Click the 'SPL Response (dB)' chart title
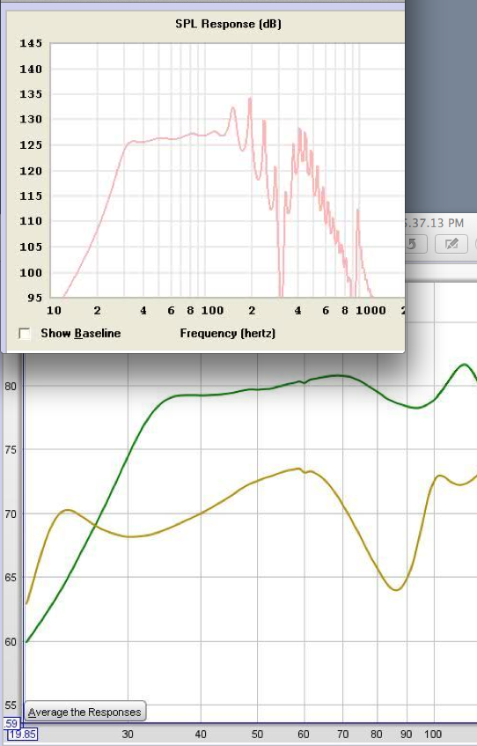Viewport: 477px width, 746px height. tap(228, 24)
